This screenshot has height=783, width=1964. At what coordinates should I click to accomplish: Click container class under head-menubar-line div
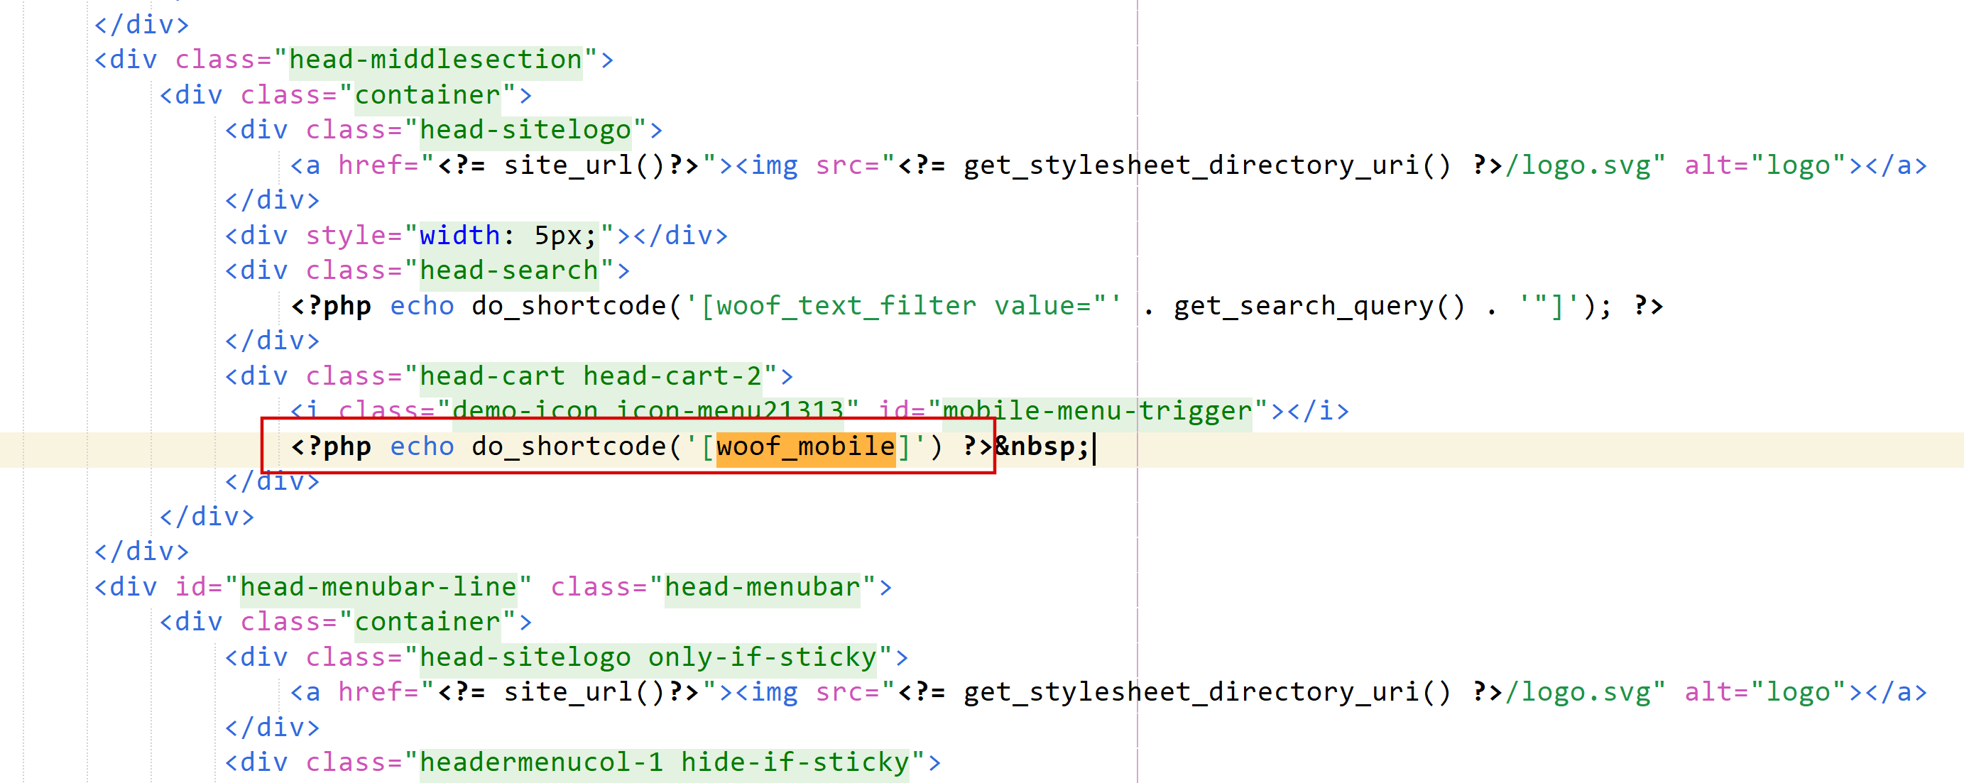click(427, 622)
